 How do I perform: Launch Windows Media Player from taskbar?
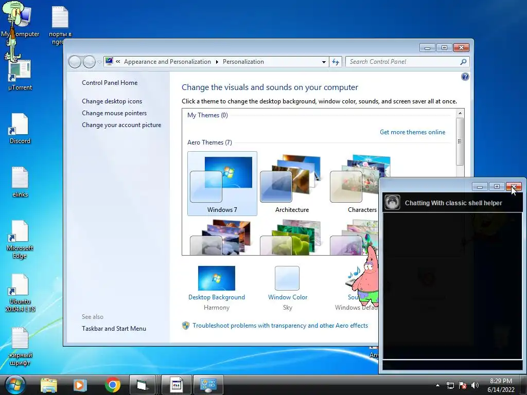(80, 385)
